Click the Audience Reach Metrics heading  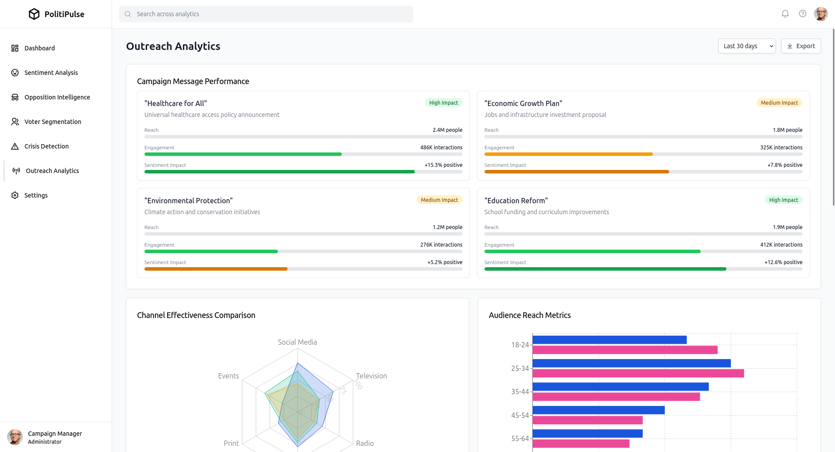pyautogui.click(x=530, y=315)
